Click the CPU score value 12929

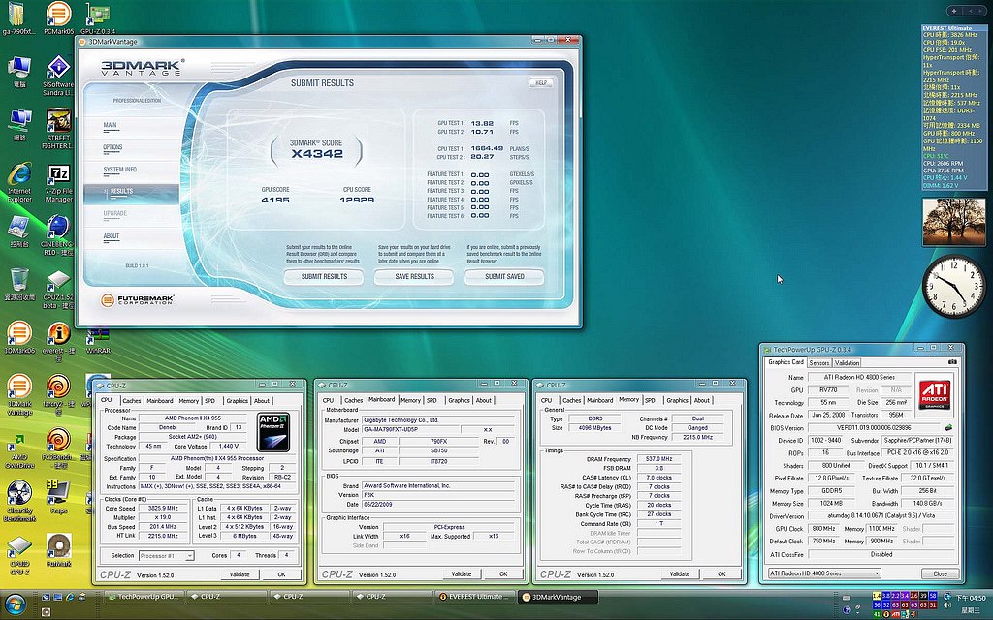[357, 200]
